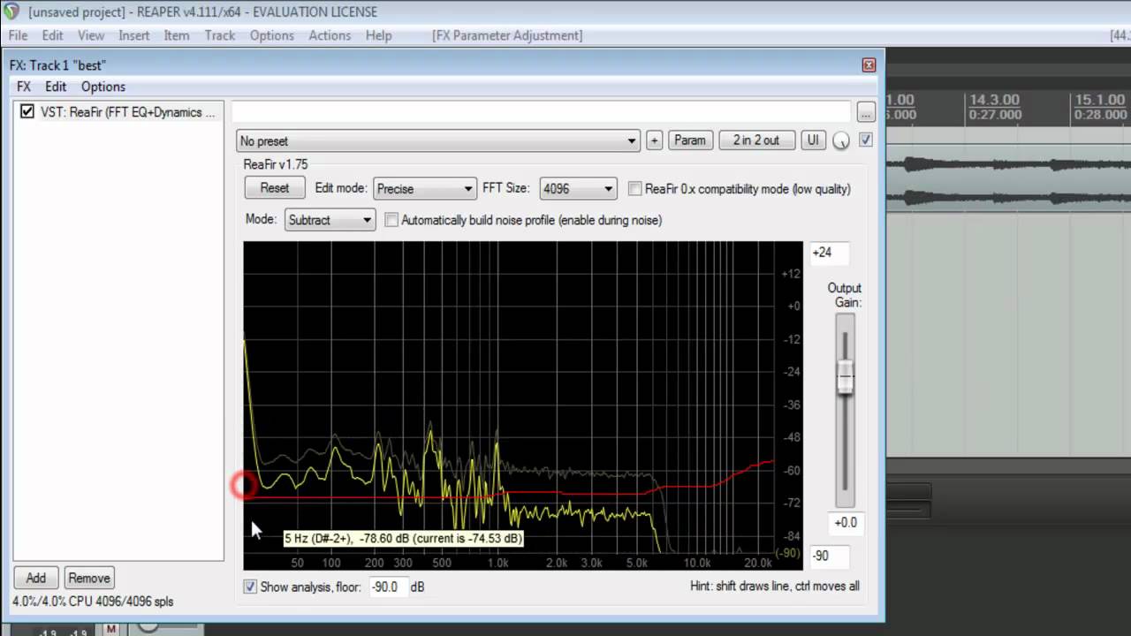Open the FFT Size 4096 dropdown
The height and width of the screenshot is (636, 1131).
[578, 189]
